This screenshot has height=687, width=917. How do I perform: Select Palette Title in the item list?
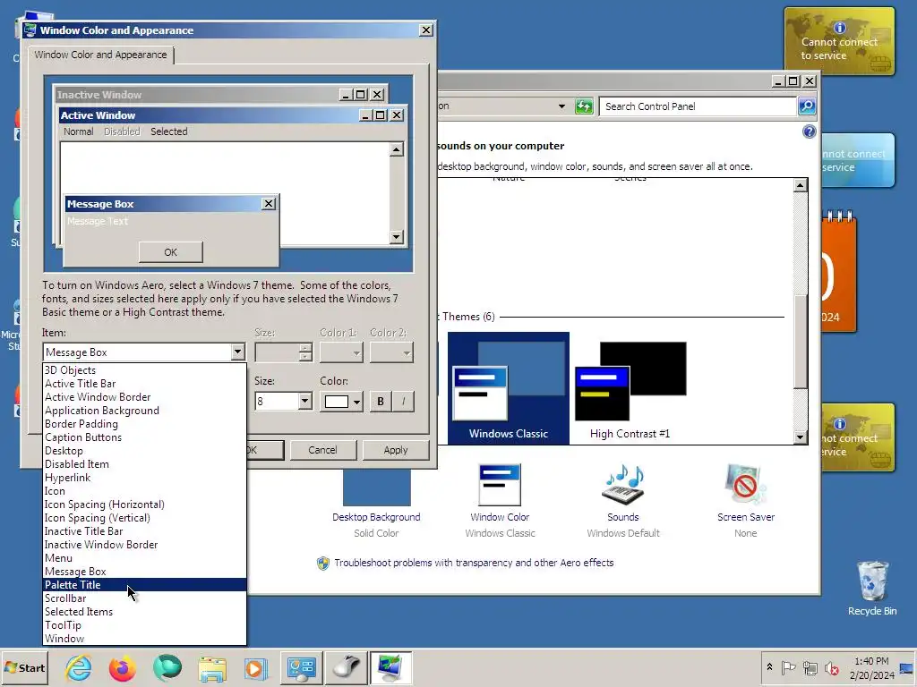[144, 585]
